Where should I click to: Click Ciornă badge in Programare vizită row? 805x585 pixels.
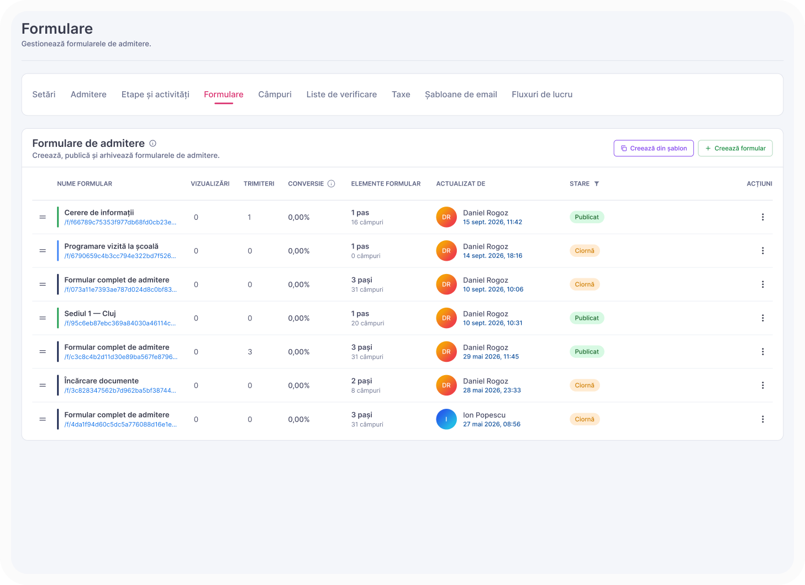[x=585, y=251]
